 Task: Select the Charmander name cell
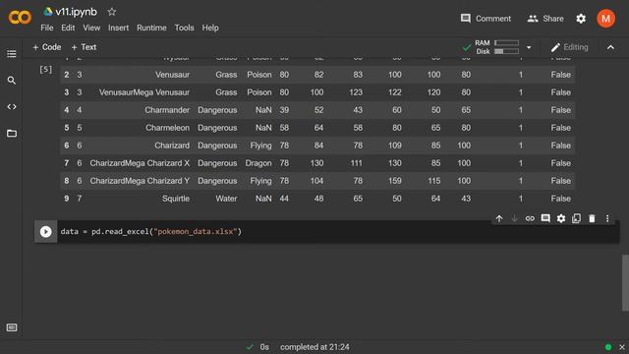click(167, 110)
